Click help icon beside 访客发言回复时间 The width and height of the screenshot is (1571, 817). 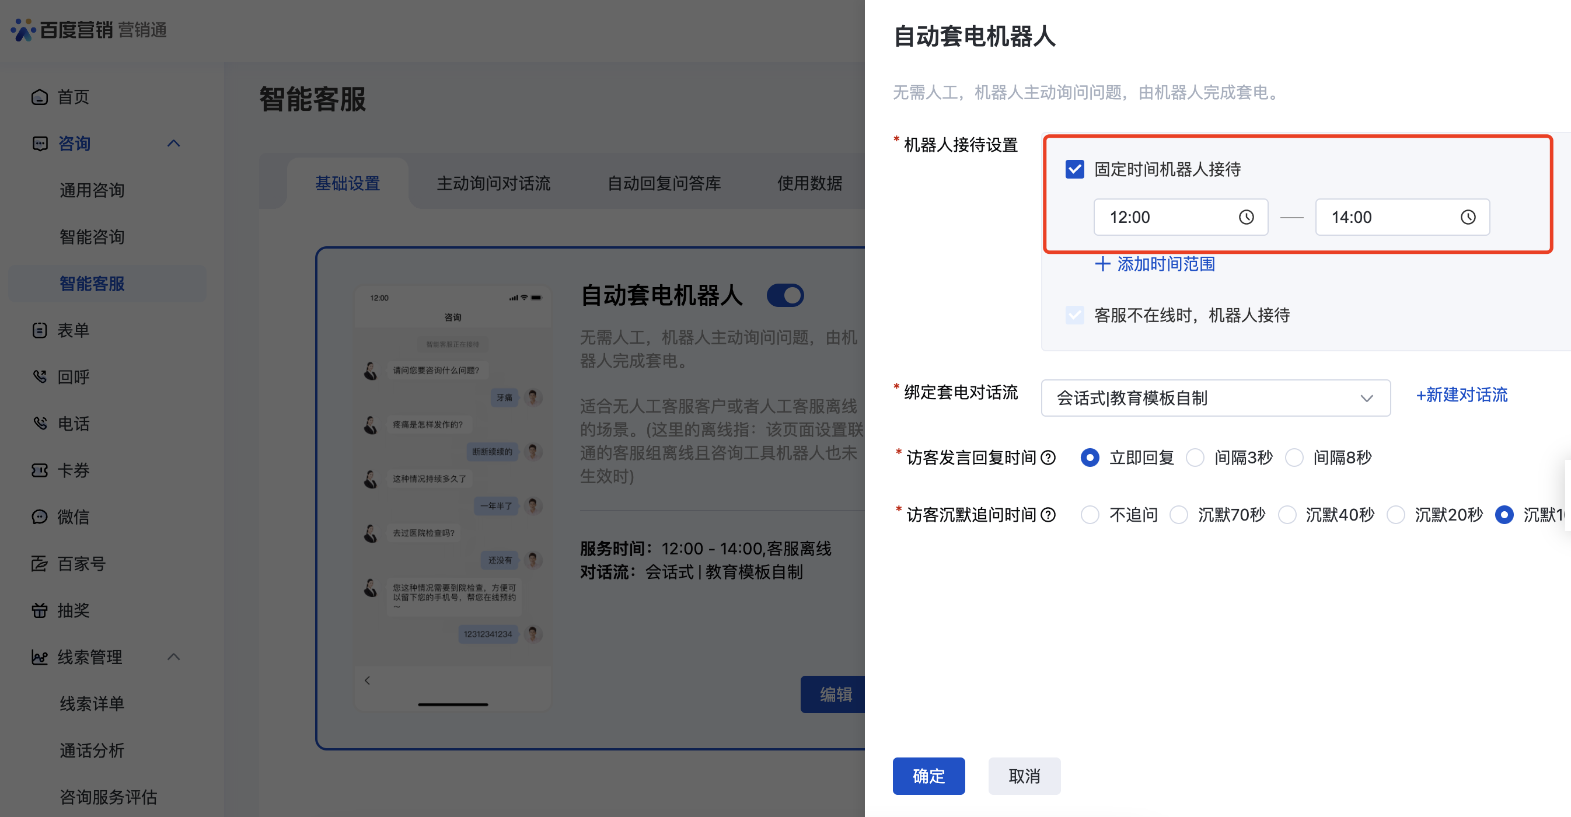click(1048, 458)
